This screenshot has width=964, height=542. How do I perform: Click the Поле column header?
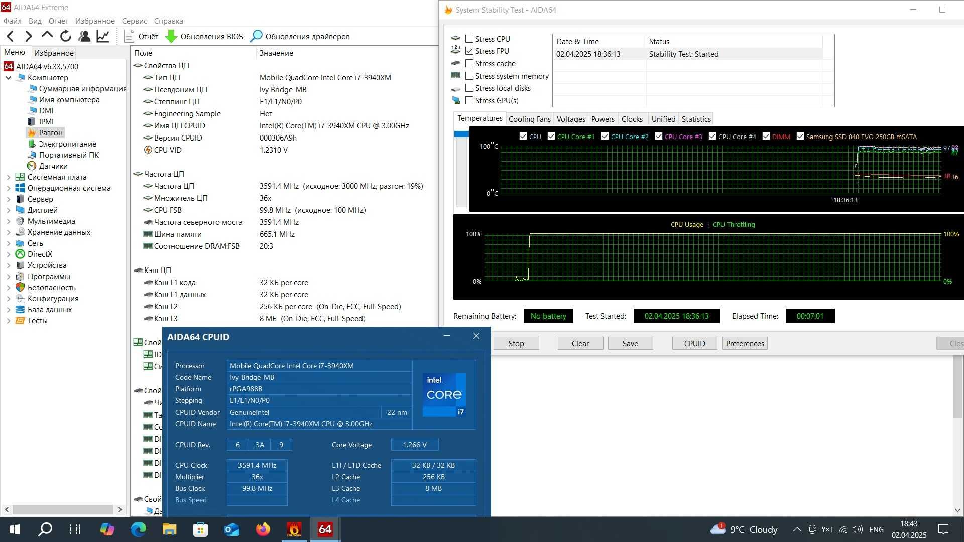[143, 53]
